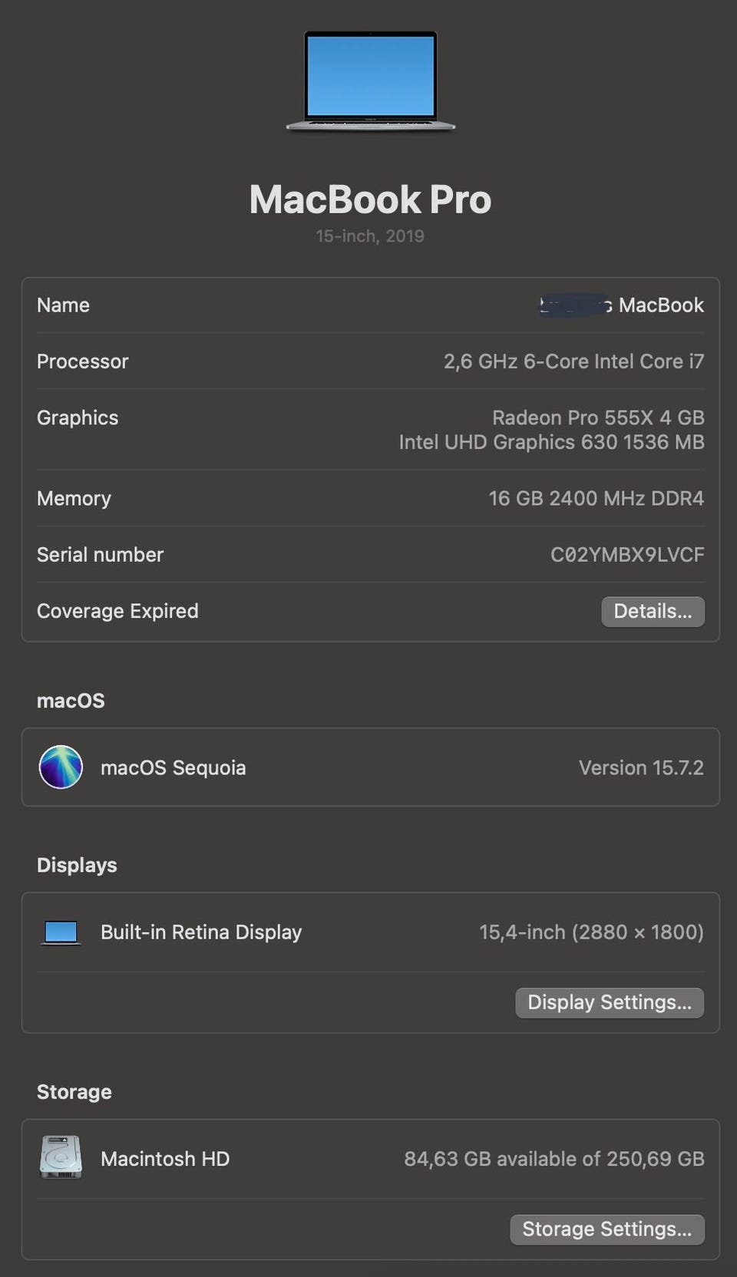Click the Memory 16 GB value
This screenshot has height=1277, width=737.
click(x=596, y=499)
